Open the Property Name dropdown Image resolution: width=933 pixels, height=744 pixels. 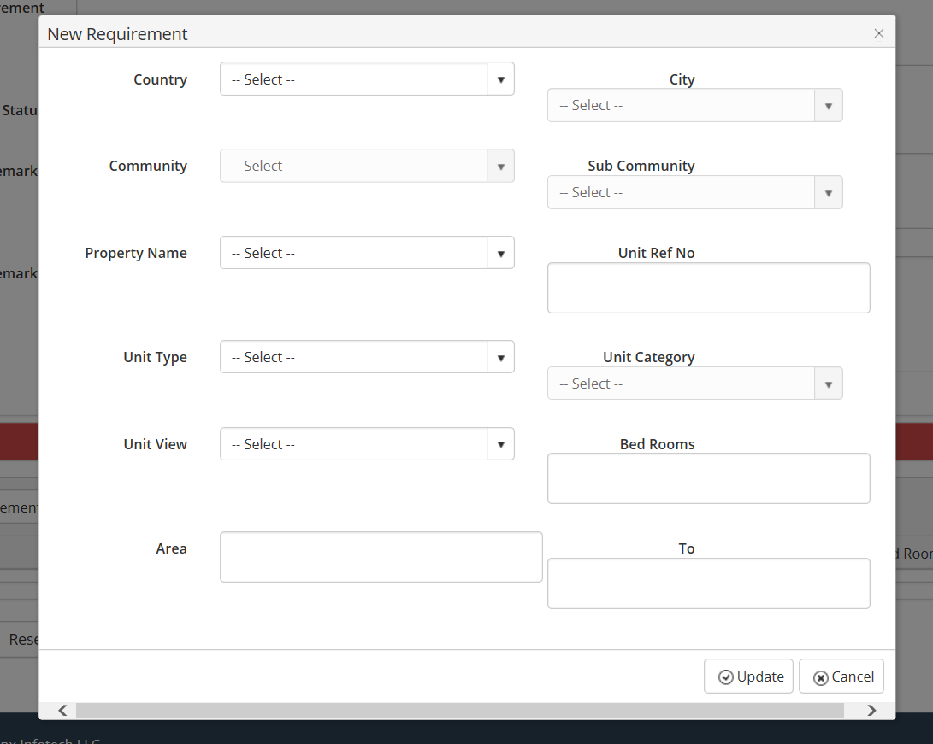[x=367, y=254]
